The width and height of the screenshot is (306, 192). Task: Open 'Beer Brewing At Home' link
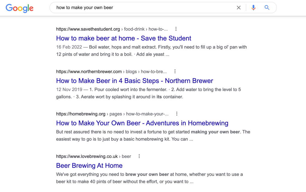point(89,166)
